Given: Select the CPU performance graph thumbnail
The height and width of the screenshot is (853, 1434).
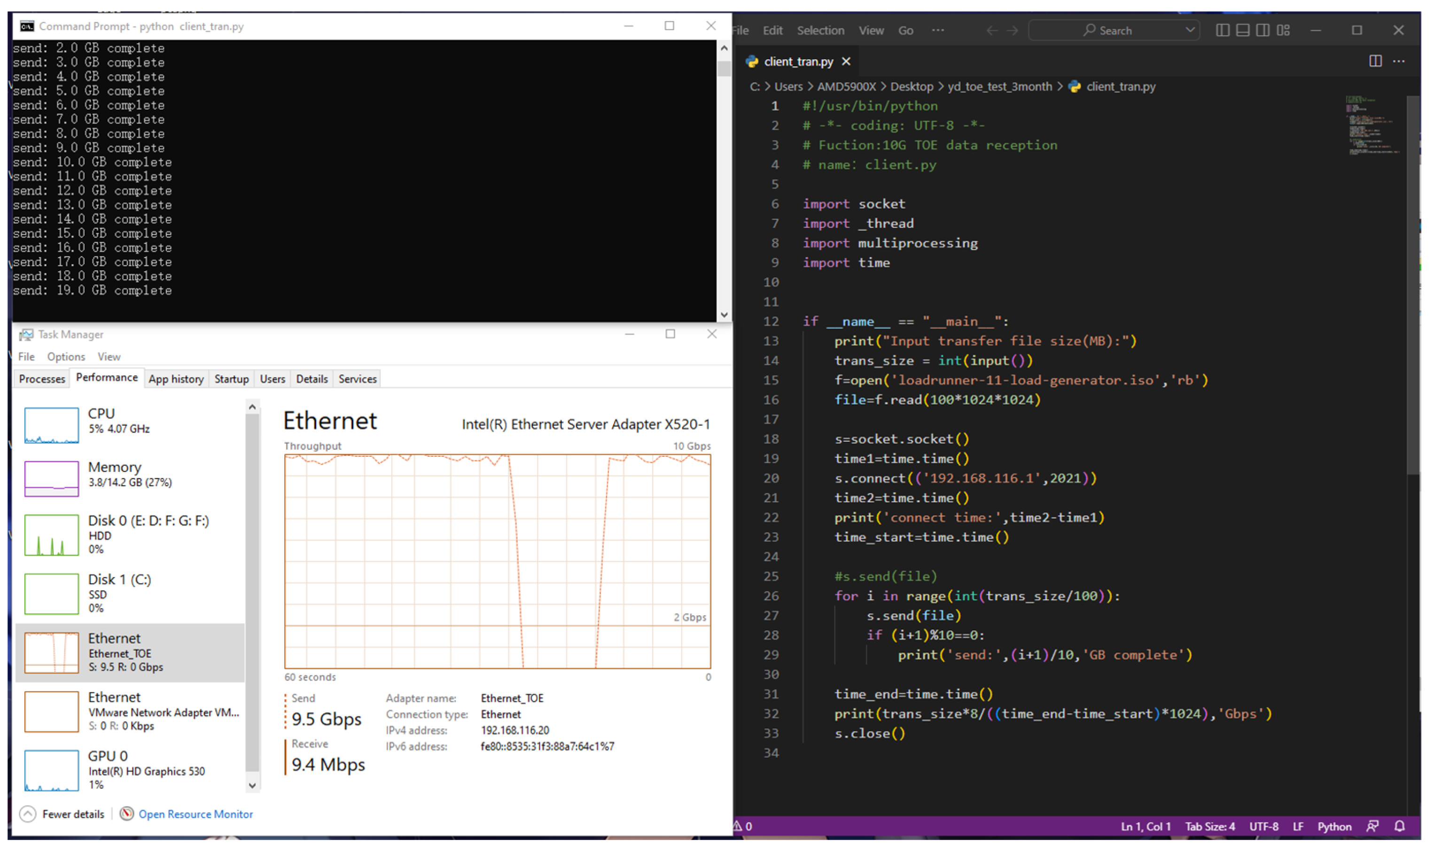Looking at the screenshot, I should click(x=51, y=425).
